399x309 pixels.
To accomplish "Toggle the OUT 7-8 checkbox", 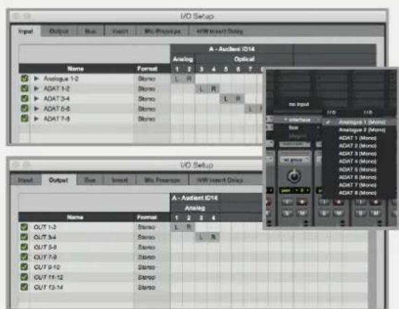I will [x=24, y=257].
